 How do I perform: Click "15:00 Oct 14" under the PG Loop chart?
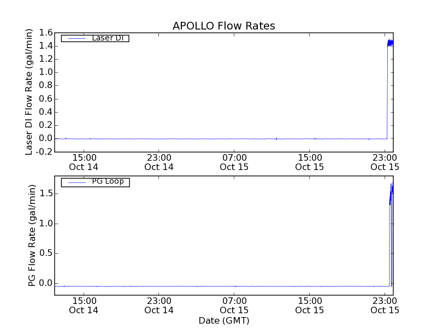[84, 306]
